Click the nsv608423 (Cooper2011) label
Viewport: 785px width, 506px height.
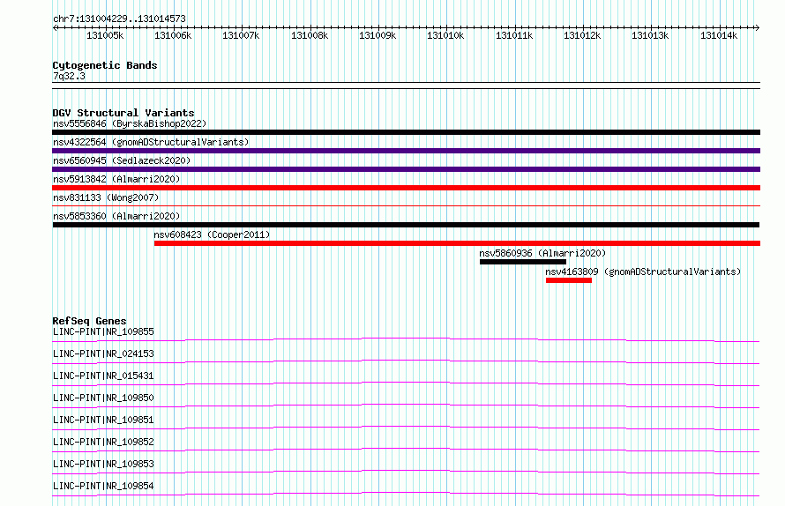(212, 234)
